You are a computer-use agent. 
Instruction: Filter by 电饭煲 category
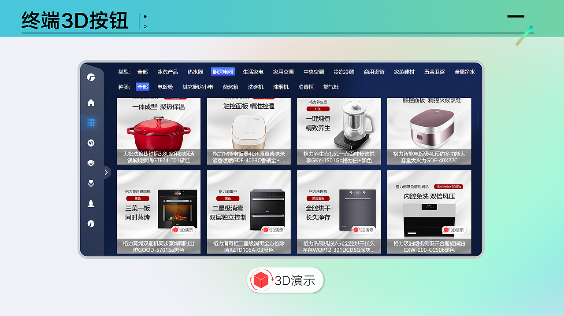[165, 87]
